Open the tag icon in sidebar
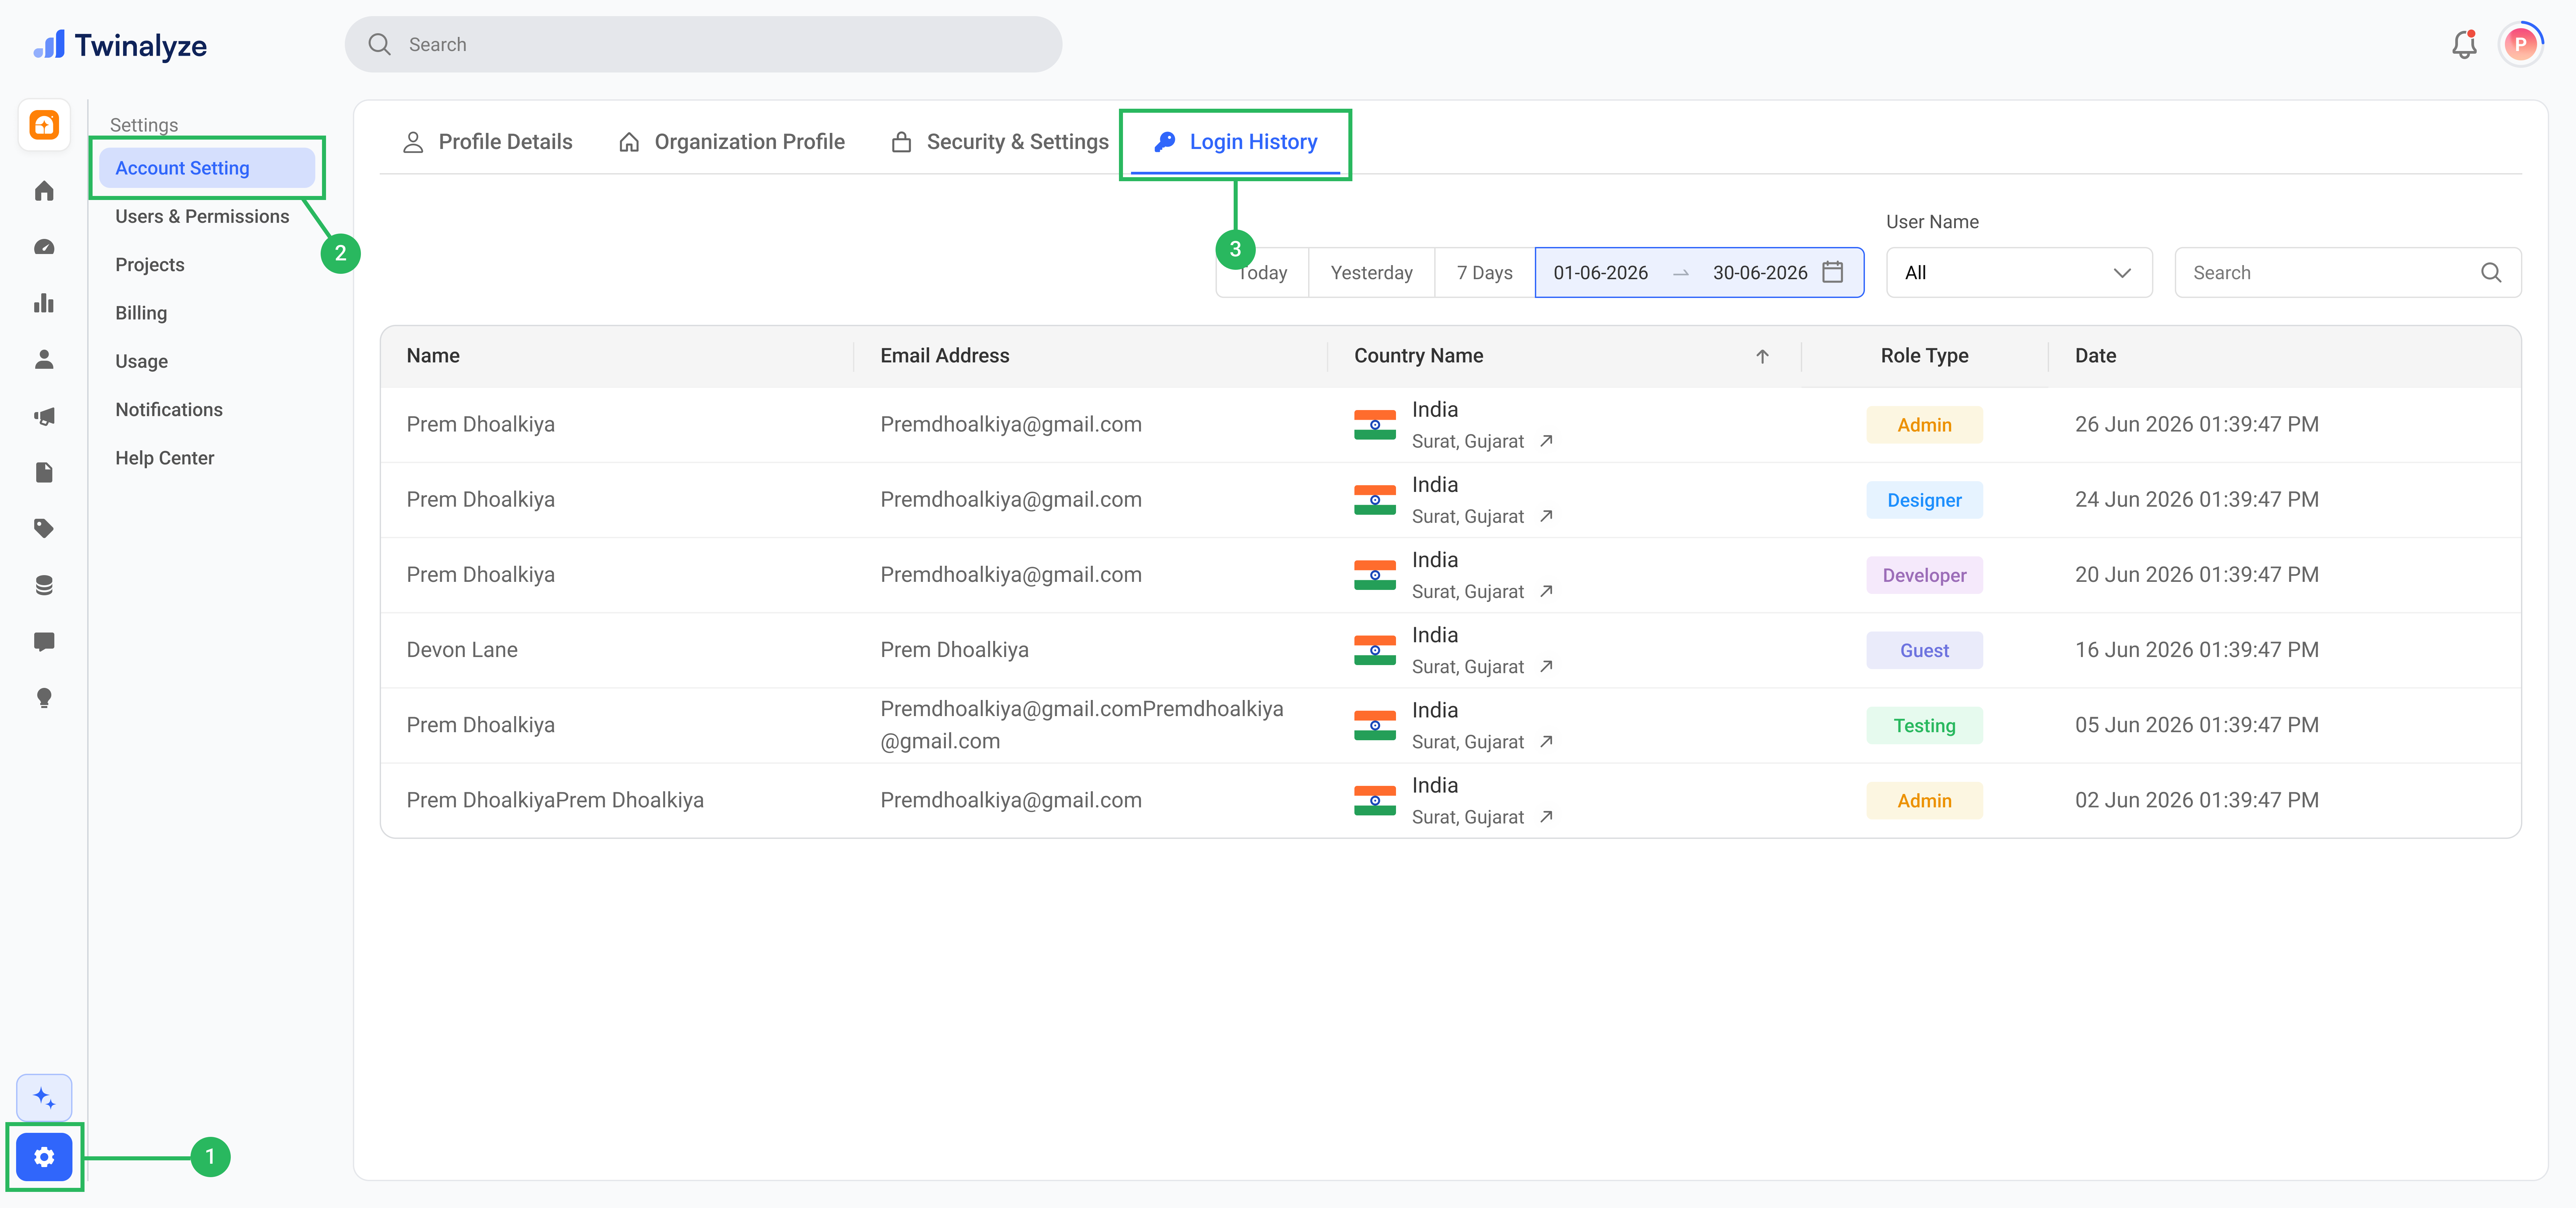The height and width of the screenshot is (1208, 2576). tap(44, 528)
